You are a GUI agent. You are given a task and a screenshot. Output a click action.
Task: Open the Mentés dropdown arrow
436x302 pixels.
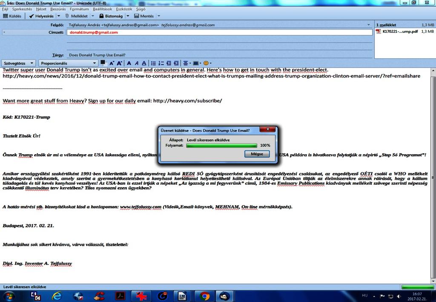(x=159, y=16)
